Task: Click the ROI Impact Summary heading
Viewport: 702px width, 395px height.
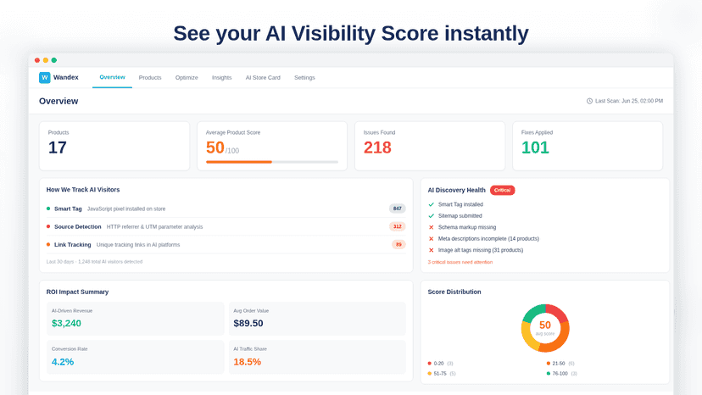Action: point(77,292)
